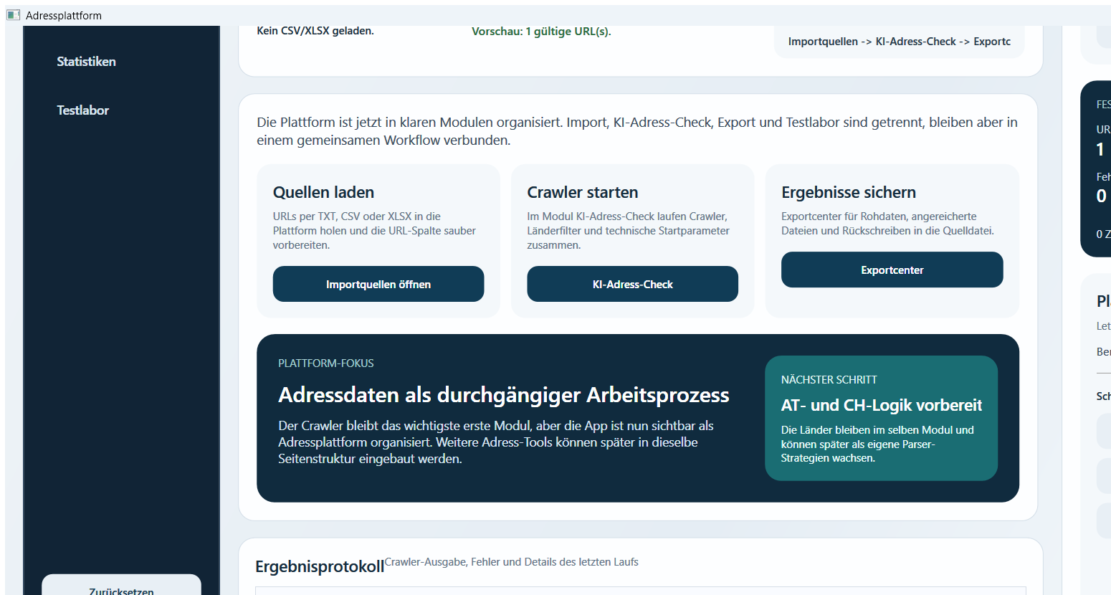The height and width of the screenshot is (595, 1111).
Task: Click the Zurücksetzen button in sidebar
Action: click(121, 586)
